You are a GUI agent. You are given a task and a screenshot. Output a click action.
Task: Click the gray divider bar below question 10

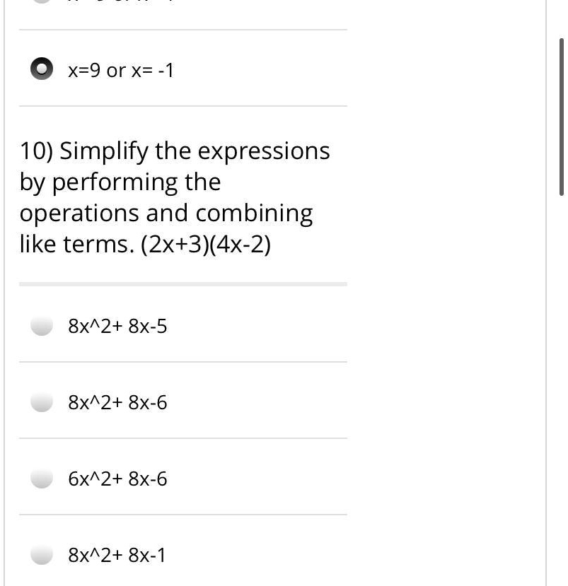pos(182,284)
